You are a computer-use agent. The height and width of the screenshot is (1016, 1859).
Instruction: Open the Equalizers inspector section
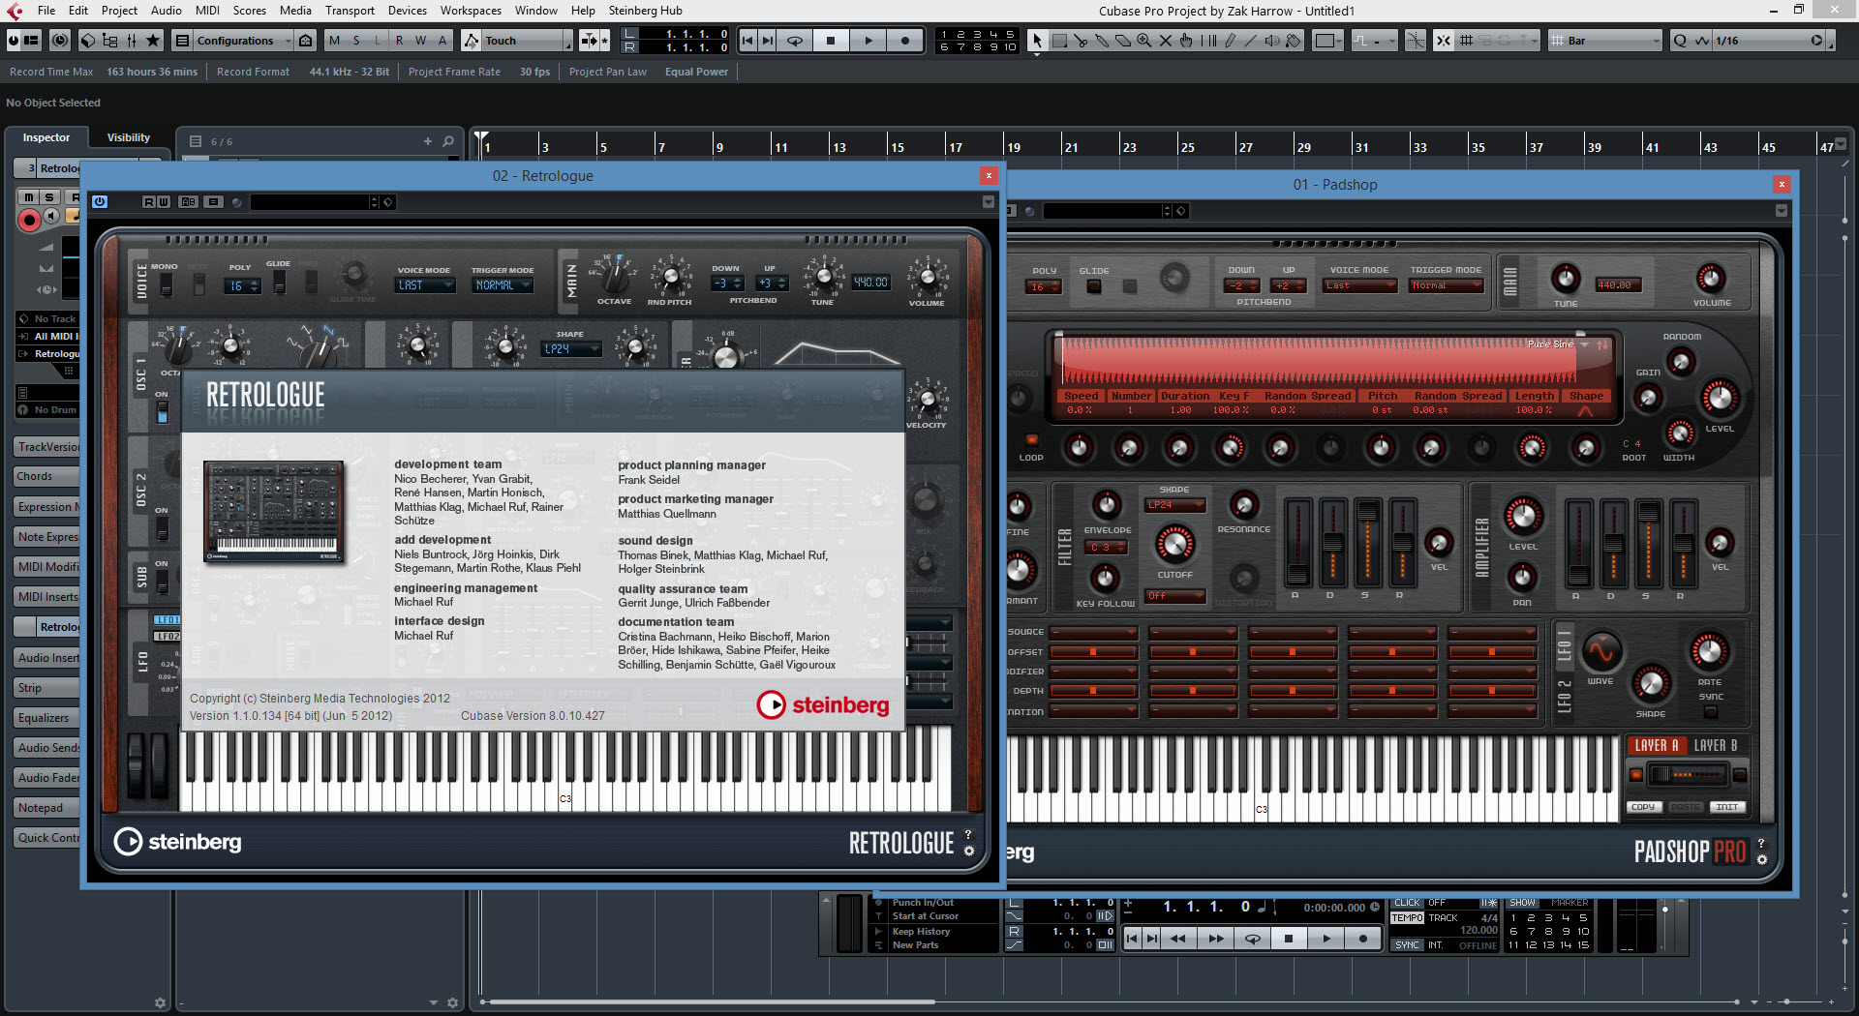pyautogui.click(x=46, y=718)
